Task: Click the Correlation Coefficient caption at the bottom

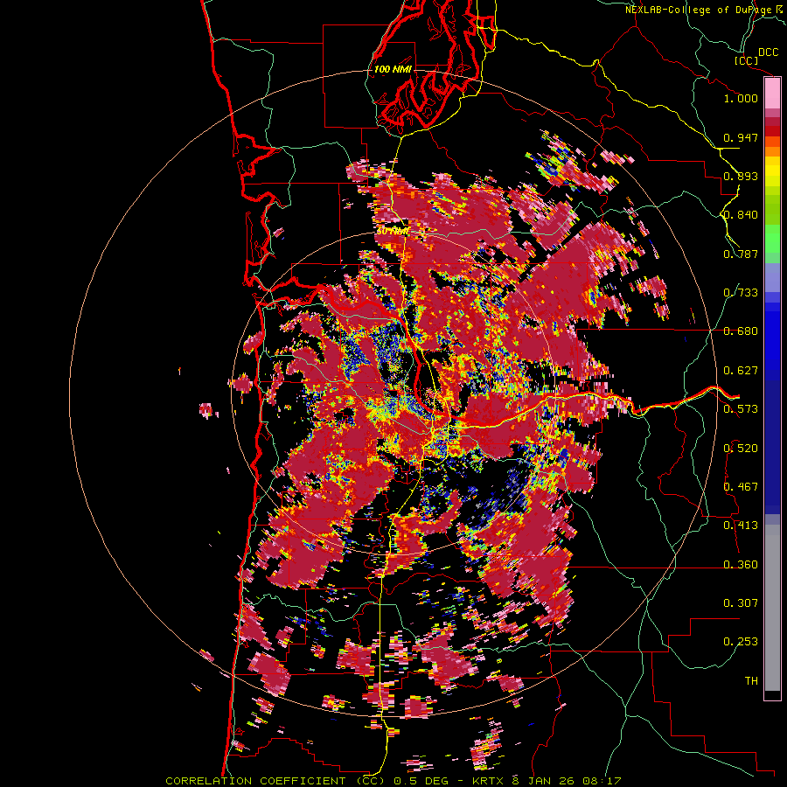Action: [x=393, y=781]
